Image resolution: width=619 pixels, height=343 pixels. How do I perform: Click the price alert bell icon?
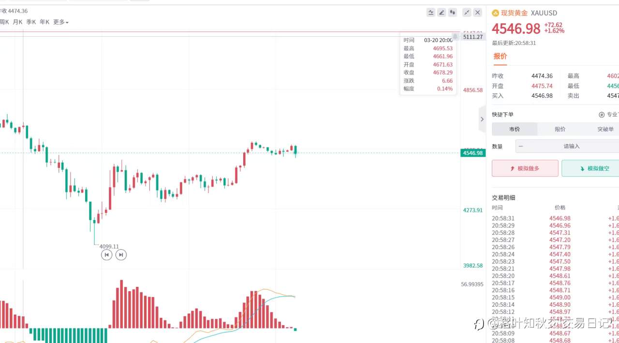coord(455,37)
